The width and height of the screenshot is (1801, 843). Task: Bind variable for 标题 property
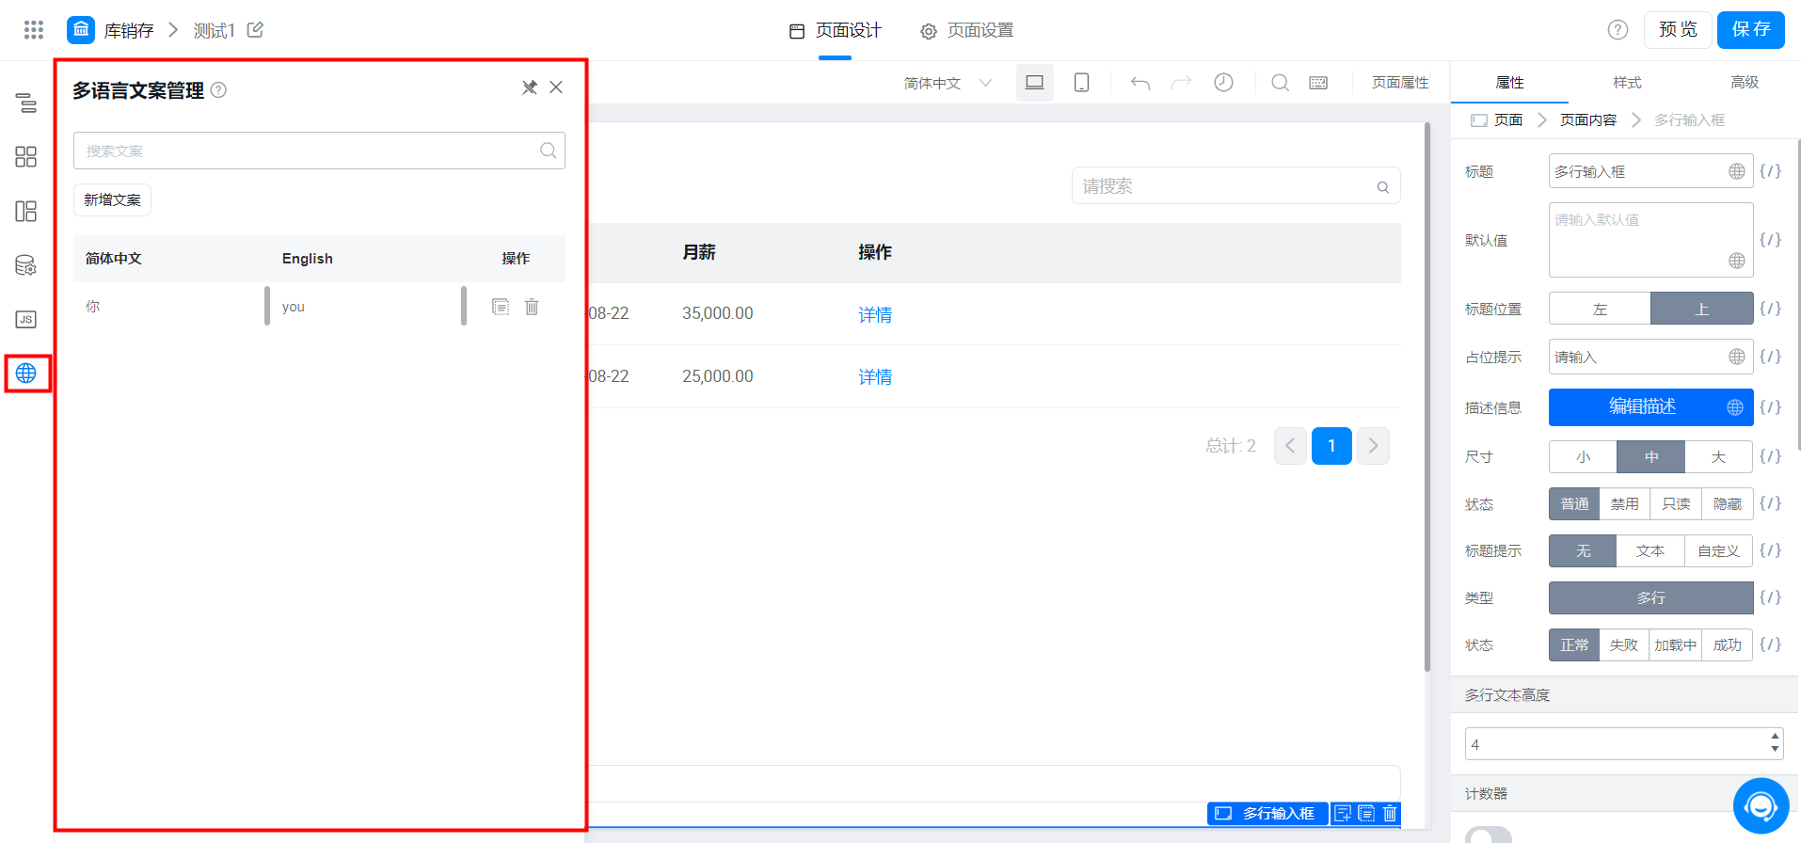[1770, 171]
